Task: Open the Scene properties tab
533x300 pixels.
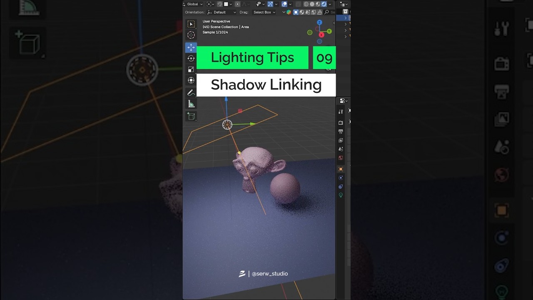Action: 341,149
